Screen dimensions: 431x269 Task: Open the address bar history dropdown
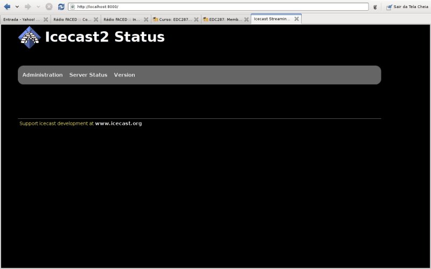[365, 6]
